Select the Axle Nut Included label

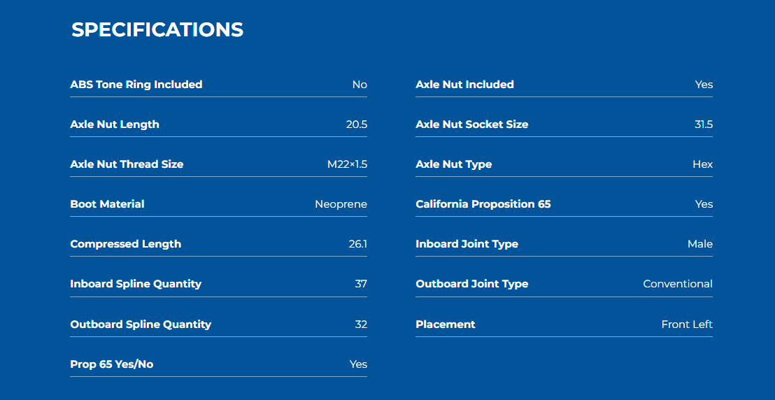tap(464, 85)
